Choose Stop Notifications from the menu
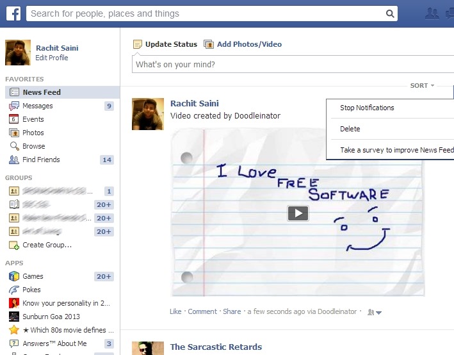The image size is (454, 355). (367, 108)
